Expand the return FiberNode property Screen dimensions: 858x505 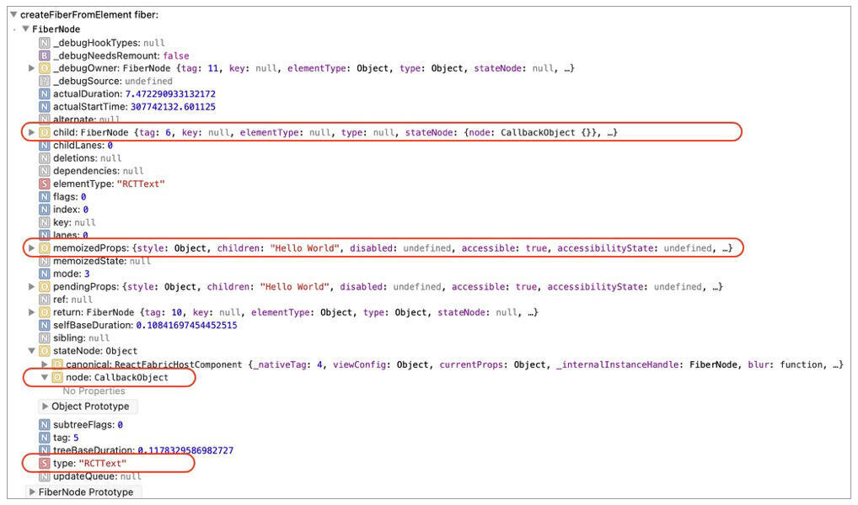[x=32, y=312]
